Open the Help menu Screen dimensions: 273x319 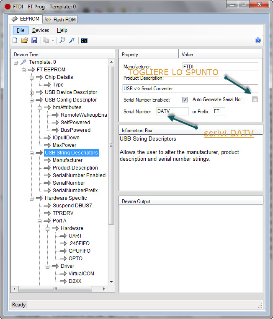click(62, 30)
